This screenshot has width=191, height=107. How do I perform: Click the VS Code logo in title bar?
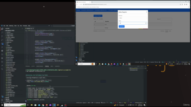[2, 26]
